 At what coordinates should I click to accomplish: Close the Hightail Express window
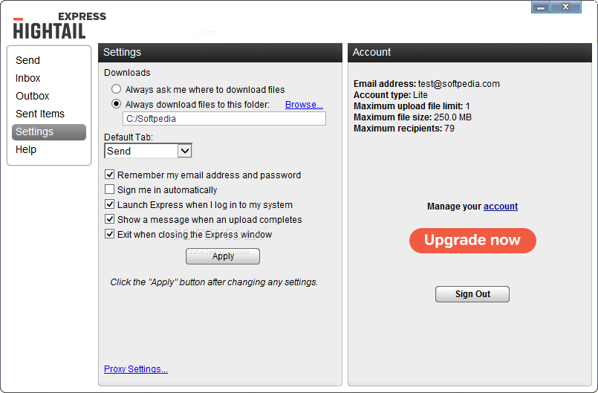[565, 7]
